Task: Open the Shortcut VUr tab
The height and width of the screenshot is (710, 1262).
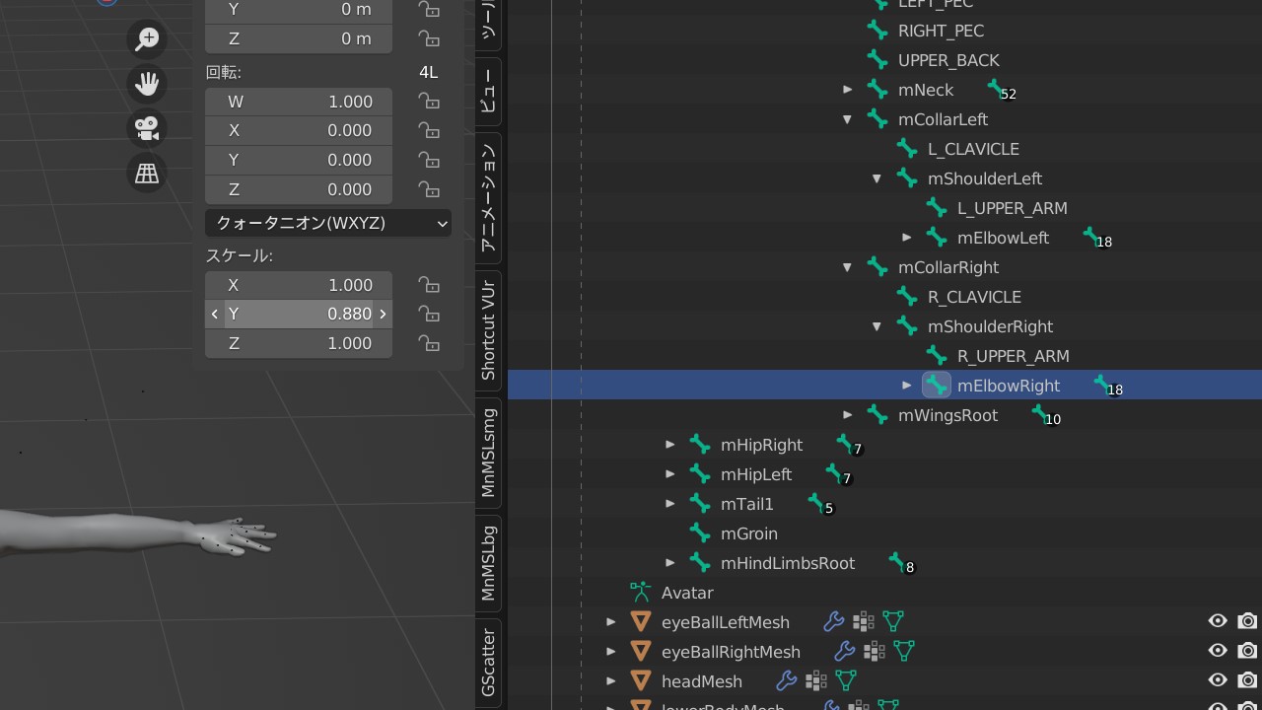Action: coord(488,330)
